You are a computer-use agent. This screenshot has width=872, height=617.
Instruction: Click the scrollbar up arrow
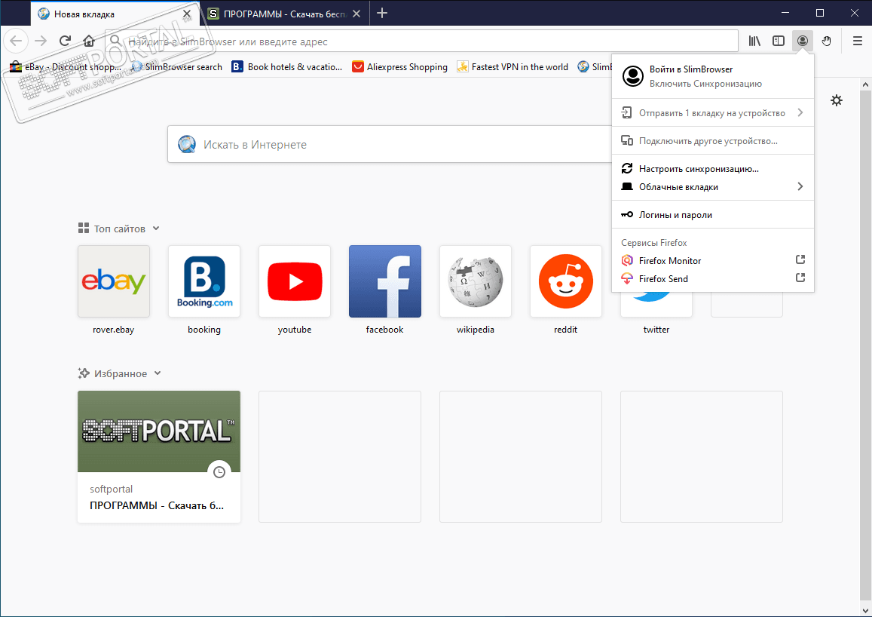[865, 84]
